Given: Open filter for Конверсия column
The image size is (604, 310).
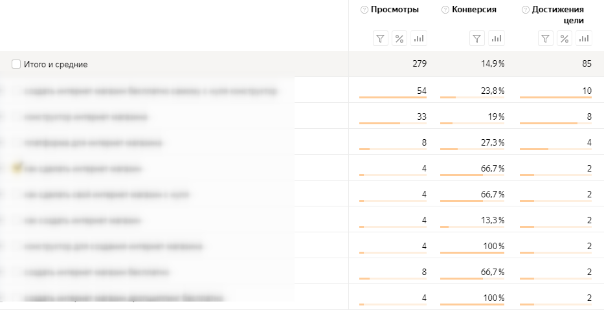Looking at the screenshot, I should (x=476, y=39).
